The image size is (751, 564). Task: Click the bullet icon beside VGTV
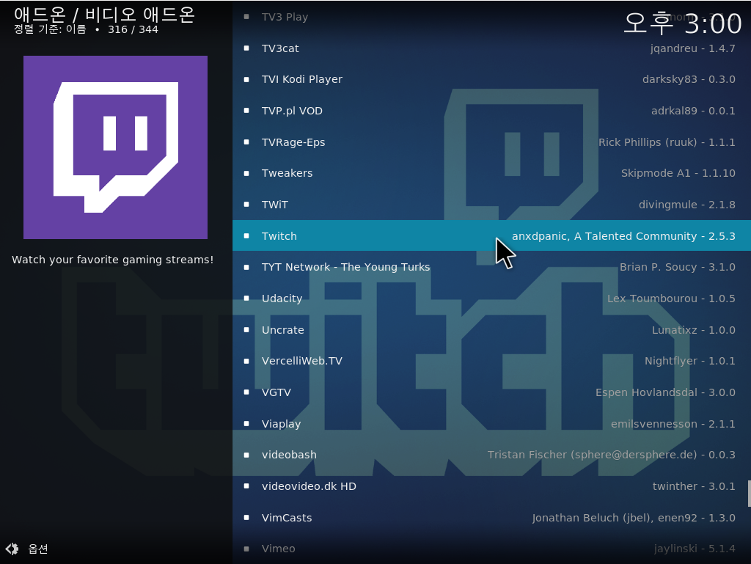pyautogui.click(x=246, y=392)
